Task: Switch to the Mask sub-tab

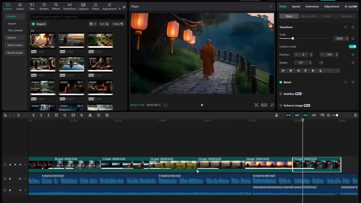Action: click(327, 16)
